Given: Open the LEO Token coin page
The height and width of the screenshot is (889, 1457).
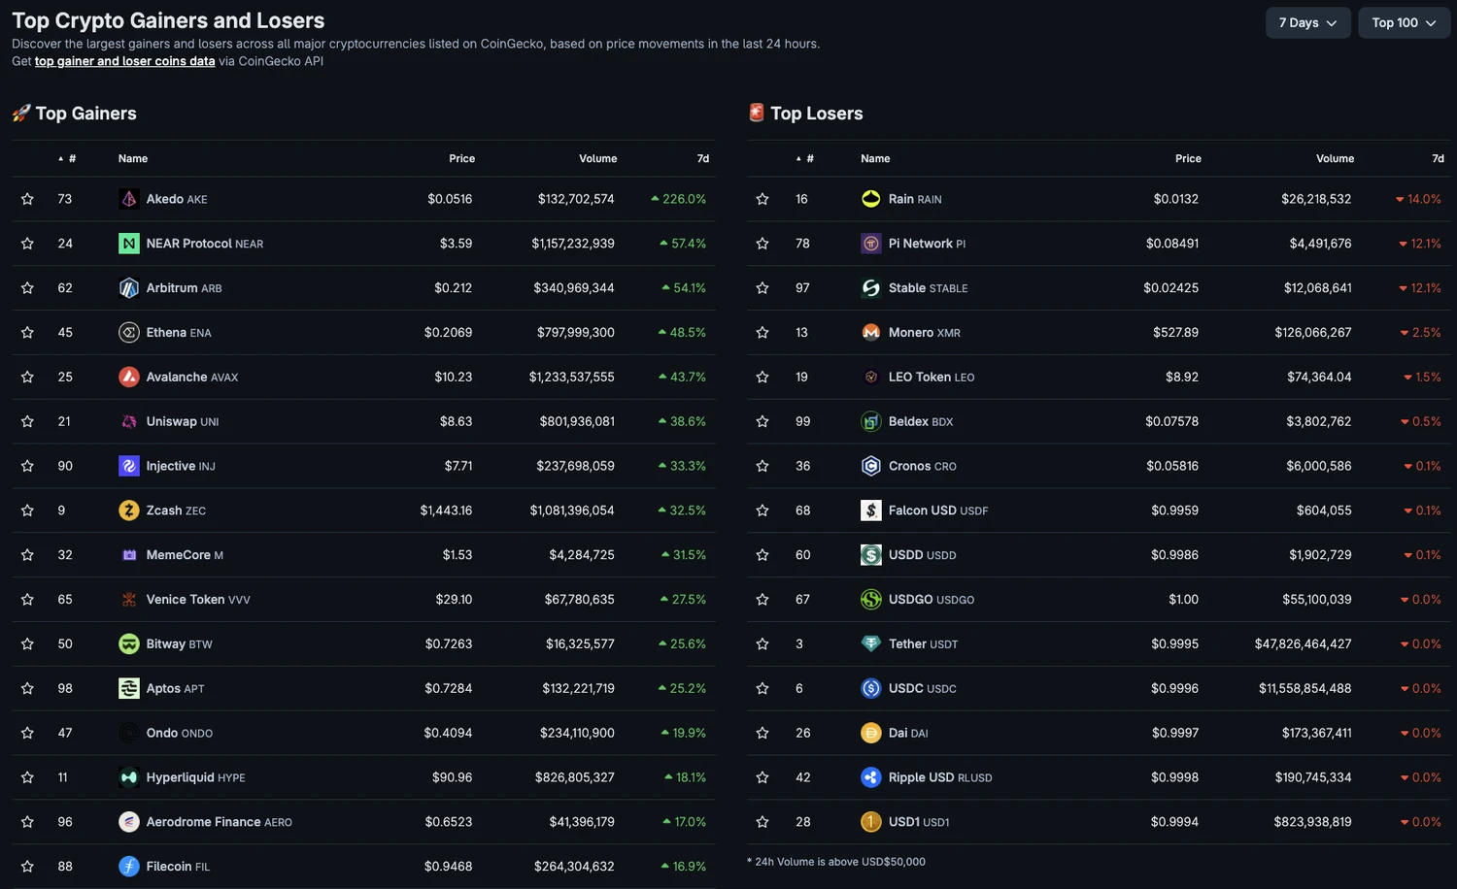Looking at the screenshot, I should (932, 377).
